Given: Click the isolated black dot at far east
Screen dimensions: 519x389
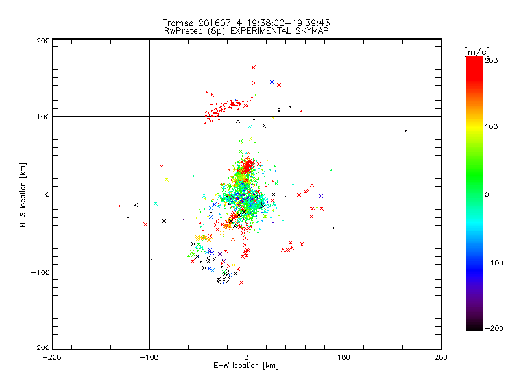Looking at the screenshot, I should click(406, 131).
